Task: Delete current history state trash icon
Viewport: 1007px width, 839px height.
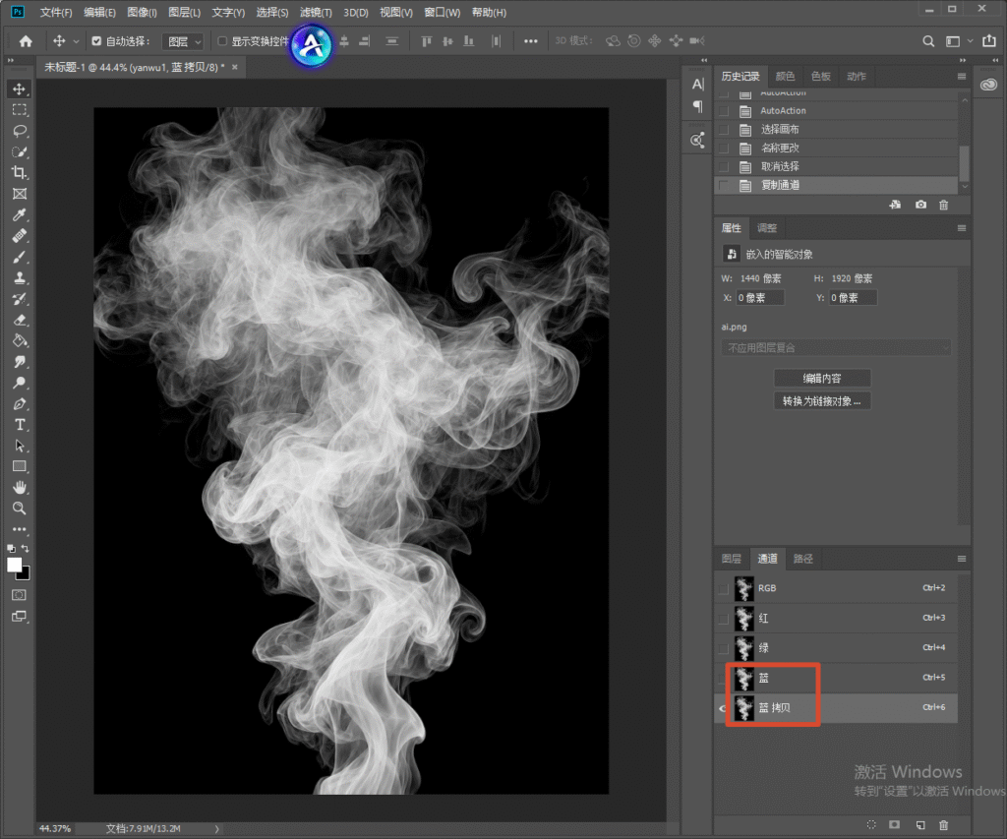Action: pos(943,205)
